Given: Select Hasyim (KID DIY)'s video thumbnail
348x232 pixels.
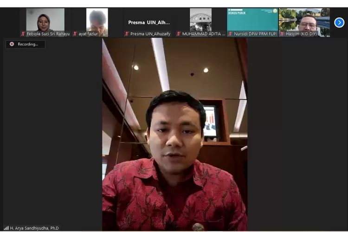Looking at the screenshot, I should [x=304, y=22].
